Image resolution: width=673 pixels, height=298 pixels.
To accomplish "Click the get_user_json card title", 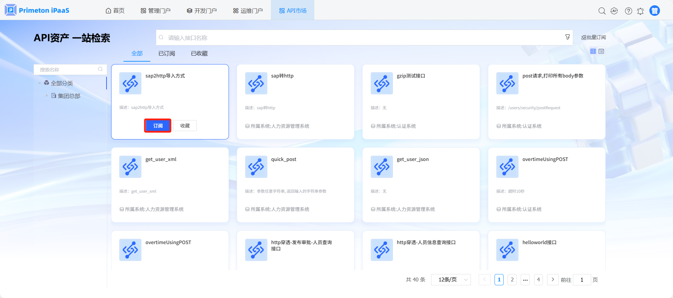I will coord(413,159).
